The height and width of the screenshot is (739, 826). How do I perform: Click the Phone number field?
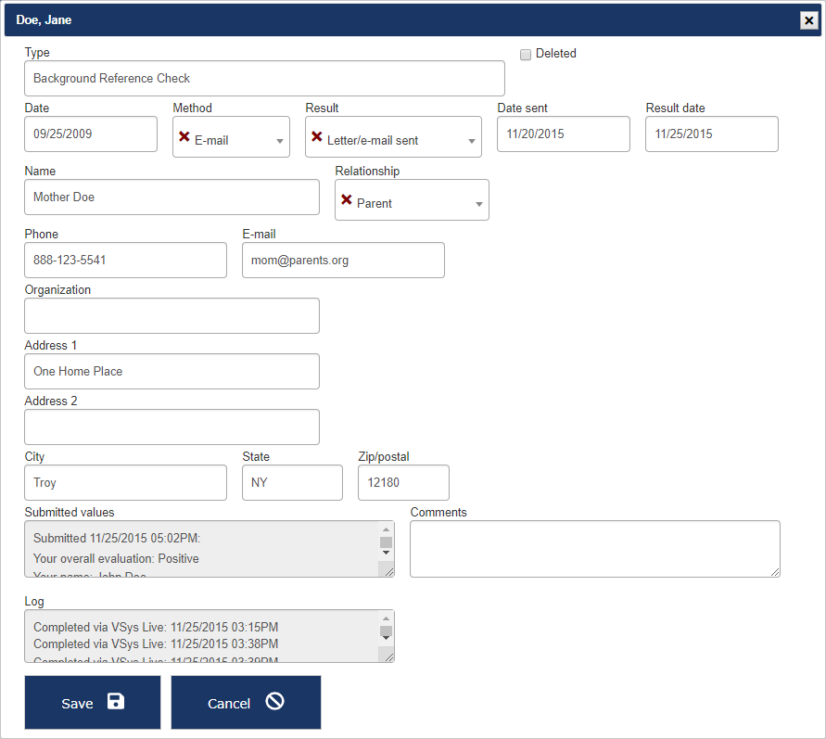[x=125, y=261]
